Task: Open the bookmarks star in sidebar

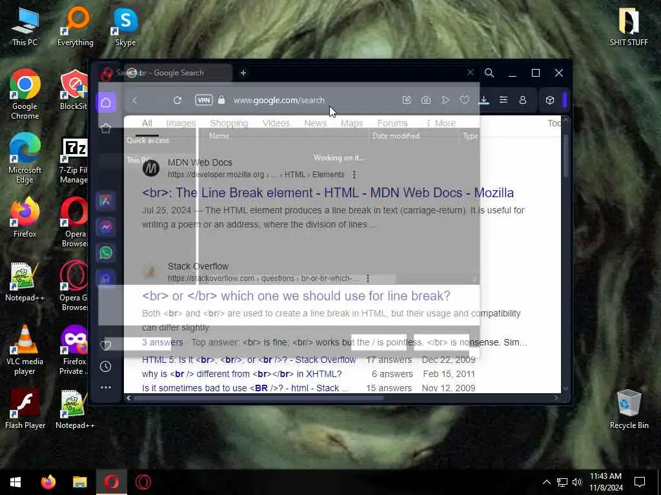Action: pyautogui.click(x=106, y=128)
